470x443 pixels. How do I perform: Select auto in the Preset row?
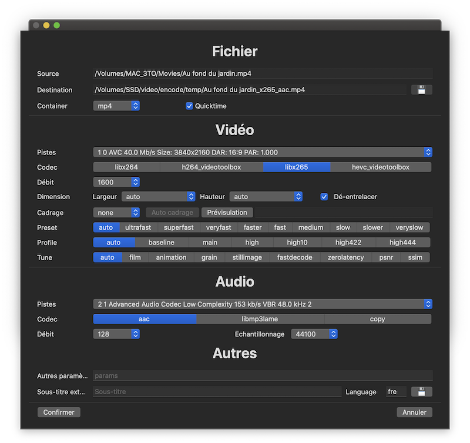tap(106, 227)
